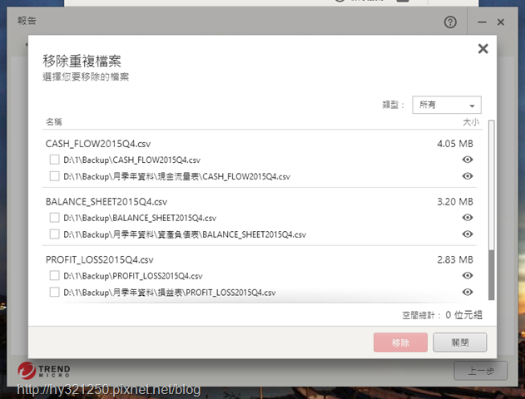Check the 損益表\PROFIT_LOSS2015Q4.csv checkbox
Image resolution: width=525 pixels, height=399 pixels.
(54, 292)
